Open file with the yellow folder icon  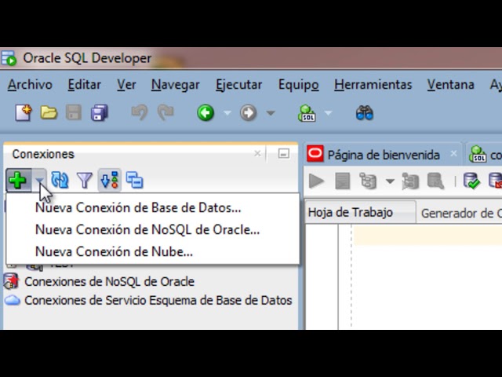(x=49, y=112)
